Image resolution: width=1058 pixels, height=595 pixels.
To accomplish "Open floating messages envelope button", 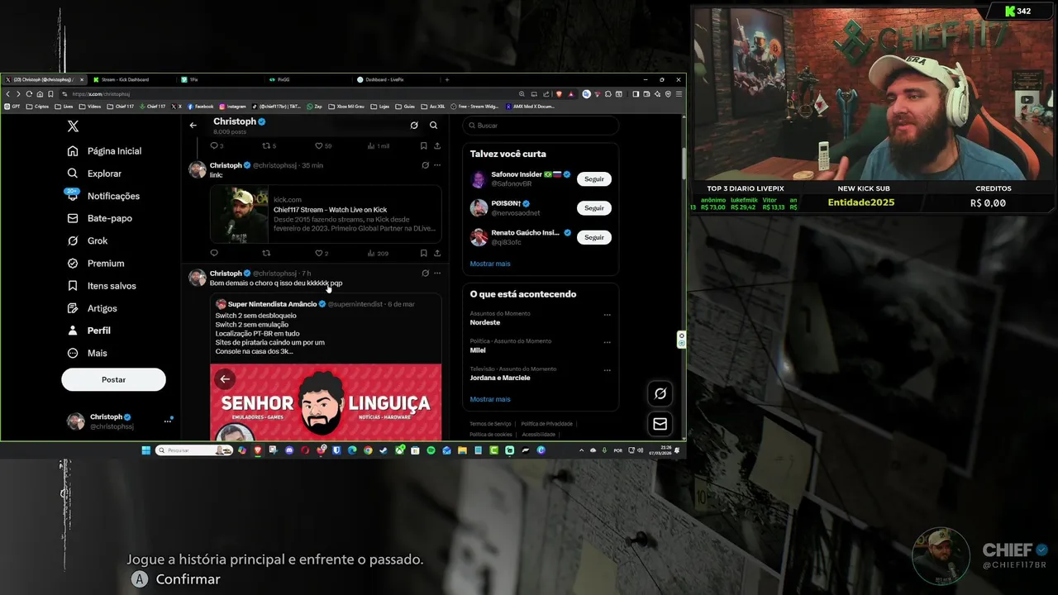I will tap(660, 424).
